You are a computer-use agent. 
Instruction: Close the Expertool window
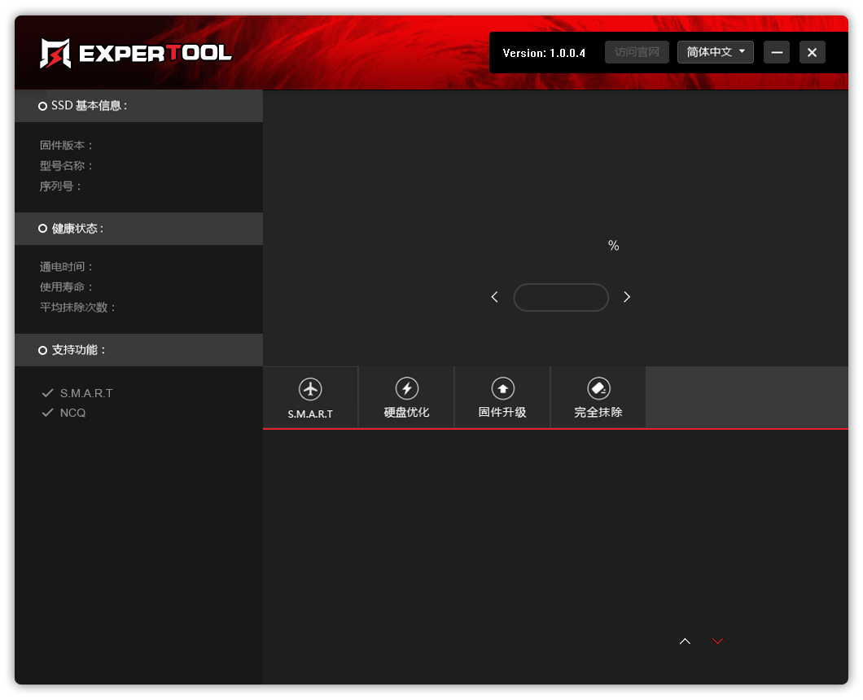tap(812, 52)
